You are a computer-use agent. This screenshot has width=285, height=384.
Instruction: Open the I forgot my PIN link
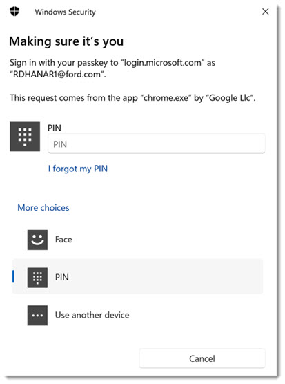78,169
